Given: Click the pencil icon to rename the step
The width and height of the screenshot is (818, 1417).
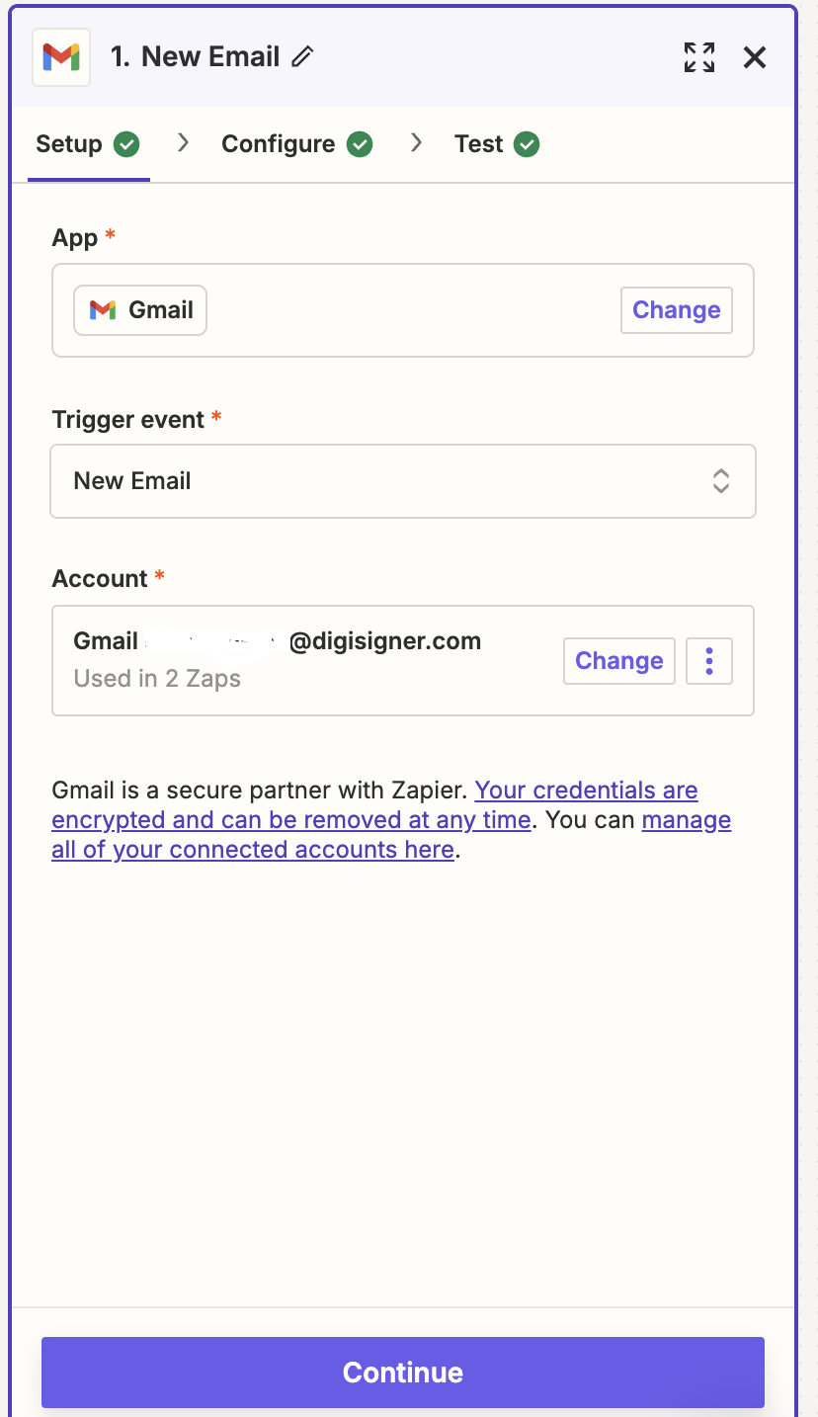Looking at the screenshot, I should coord(302,57).
